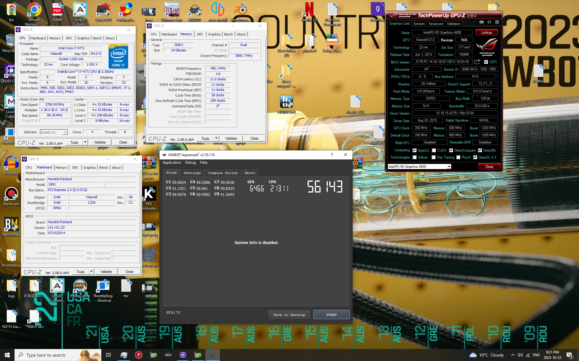Open the Socket #1 selection dropdown
Image resolution: width=579 pixels, height=361 pixels.
pos(54,132)
